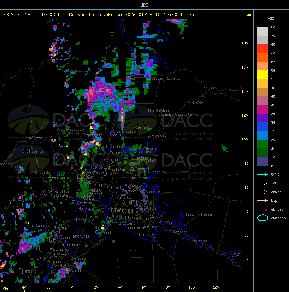
Task: Click the 'C_Chilenos' place label
Action: click(x=33, y=151)
